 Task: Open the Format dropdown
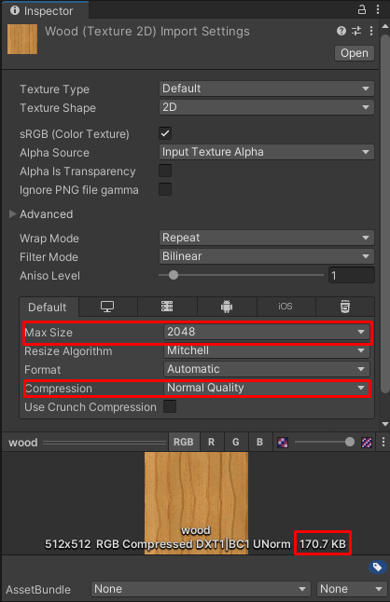[x=267, y=369]
